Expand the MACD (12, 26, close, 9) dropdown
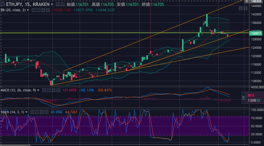 (38, 90)
